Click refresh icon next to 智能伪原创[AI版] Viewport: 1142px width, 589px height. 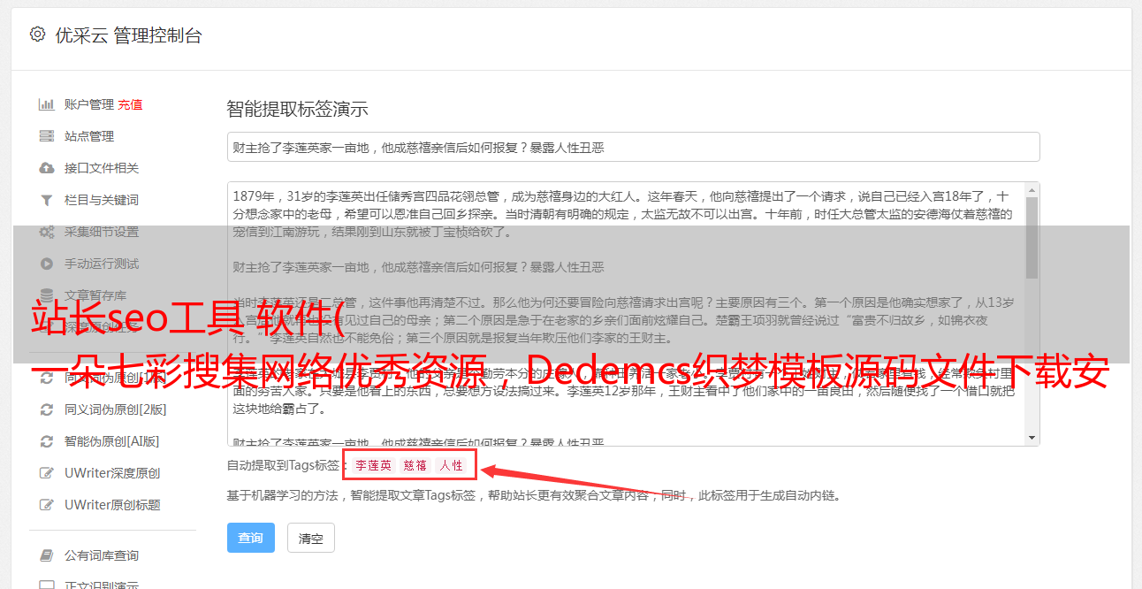tap(47, 441)
